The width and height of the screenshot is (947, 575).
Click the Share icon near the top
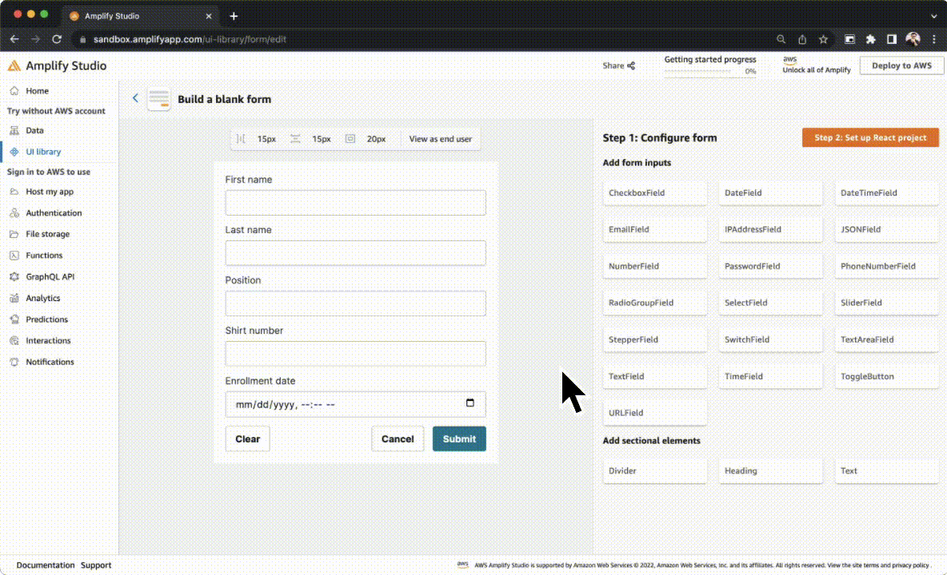point(631,65)
